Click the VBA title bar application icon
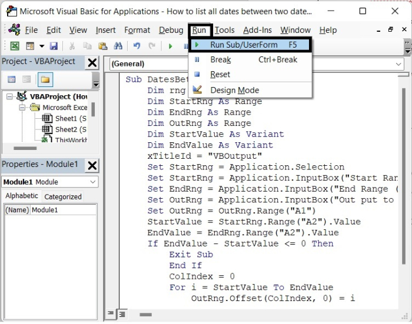The image size is (412, 324). click(x=12, y=11)
